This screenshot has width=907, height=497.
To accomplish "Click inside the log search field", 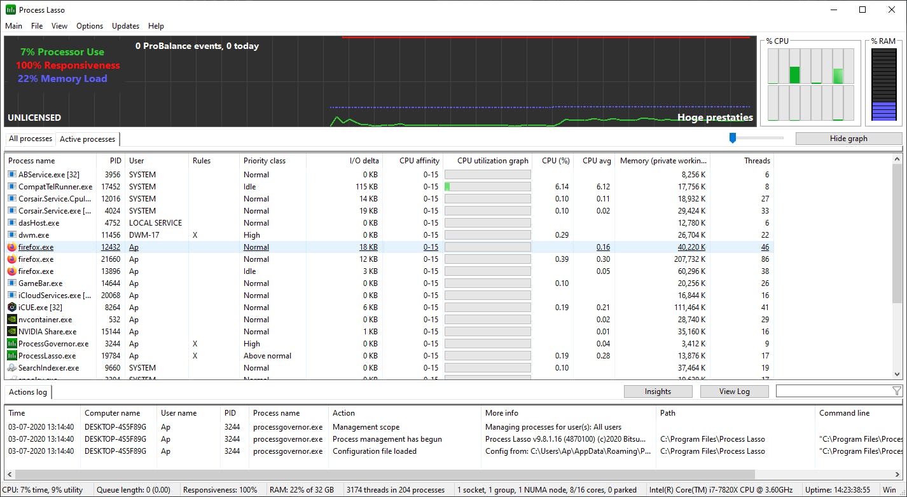I will (833, 391).
